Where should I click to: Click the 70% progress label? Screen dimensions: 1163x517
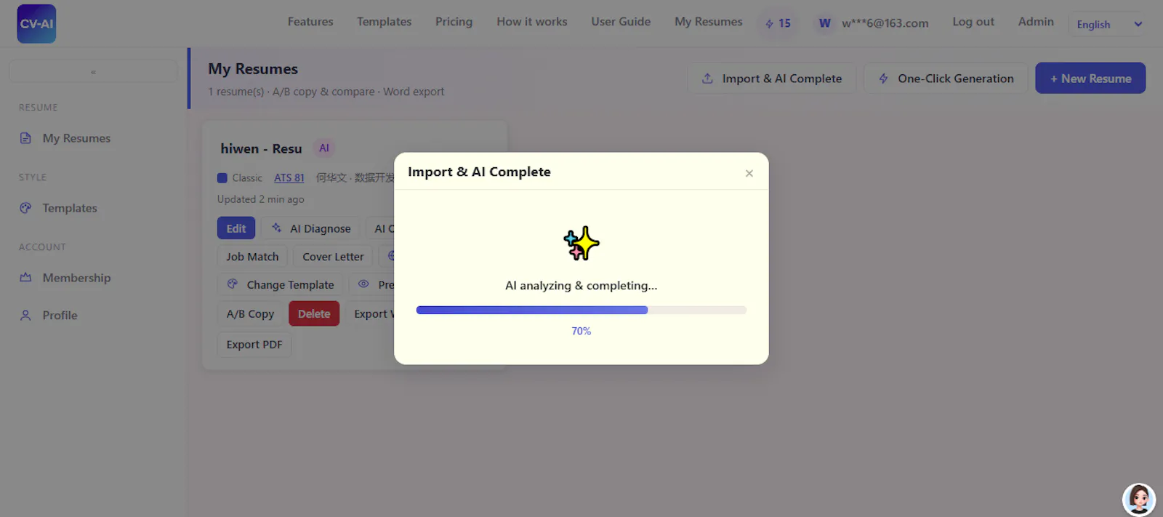(581, 332)
